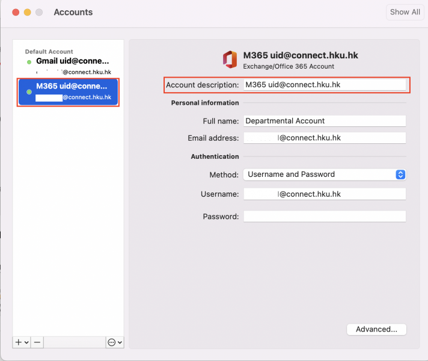The height and width of the screenshot is (361, 428).
Task: Click the Password field
Action: tap(325, 217)
